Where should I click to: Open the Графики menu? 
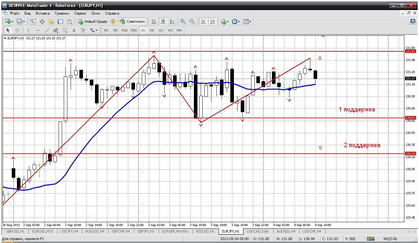coord(62,13)
